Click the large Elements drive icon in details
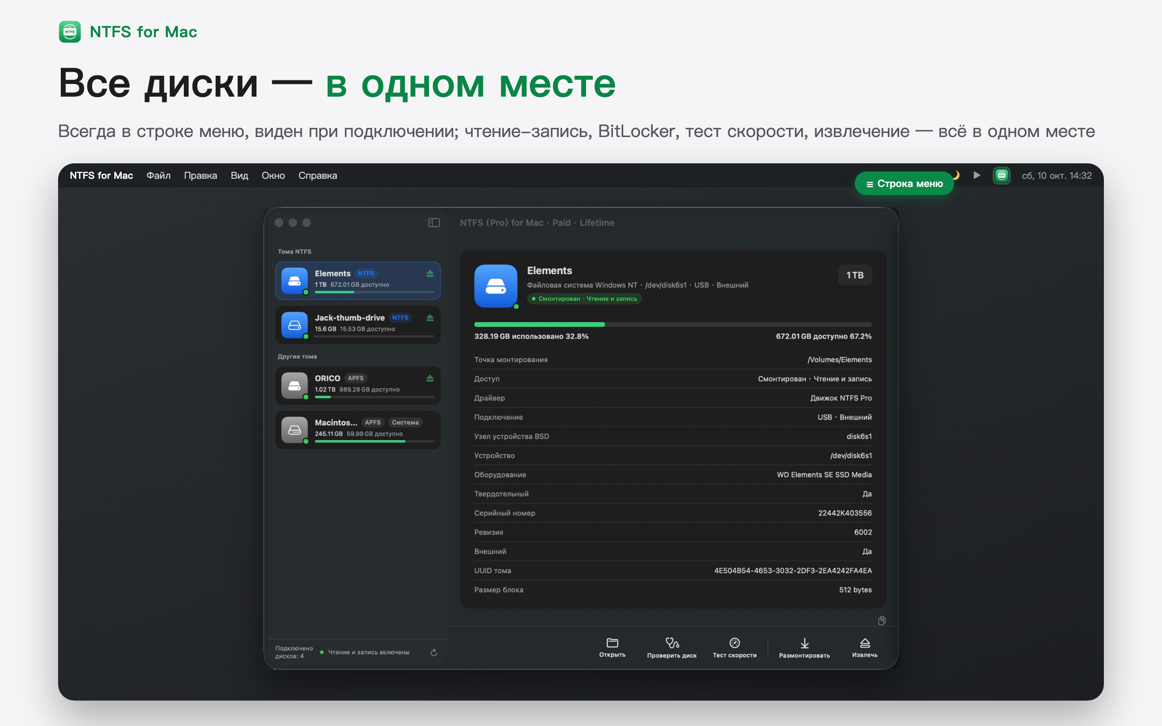The image size is (1162, 726). [496, 286]
